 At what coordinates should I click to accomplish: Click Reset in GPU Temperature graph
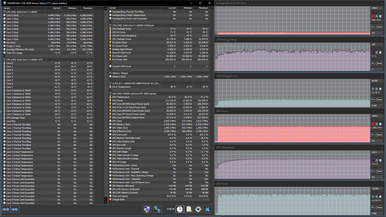[379, 171]
